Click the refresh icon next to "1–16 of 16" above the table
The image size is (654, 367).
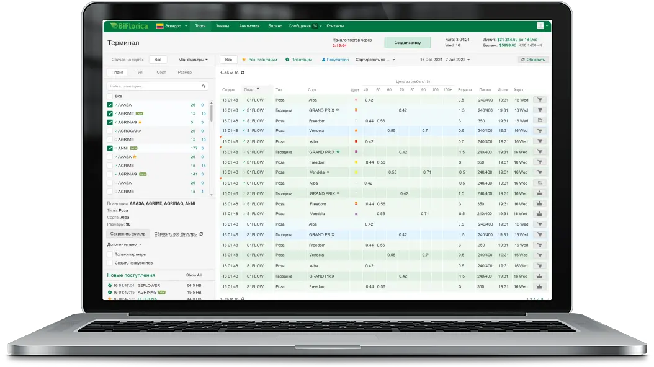click(243, 73)
